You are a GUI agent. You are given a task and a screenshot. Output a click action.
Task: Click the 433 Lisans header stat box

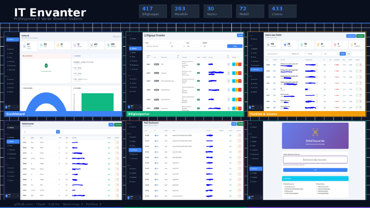tap(282, 11)
